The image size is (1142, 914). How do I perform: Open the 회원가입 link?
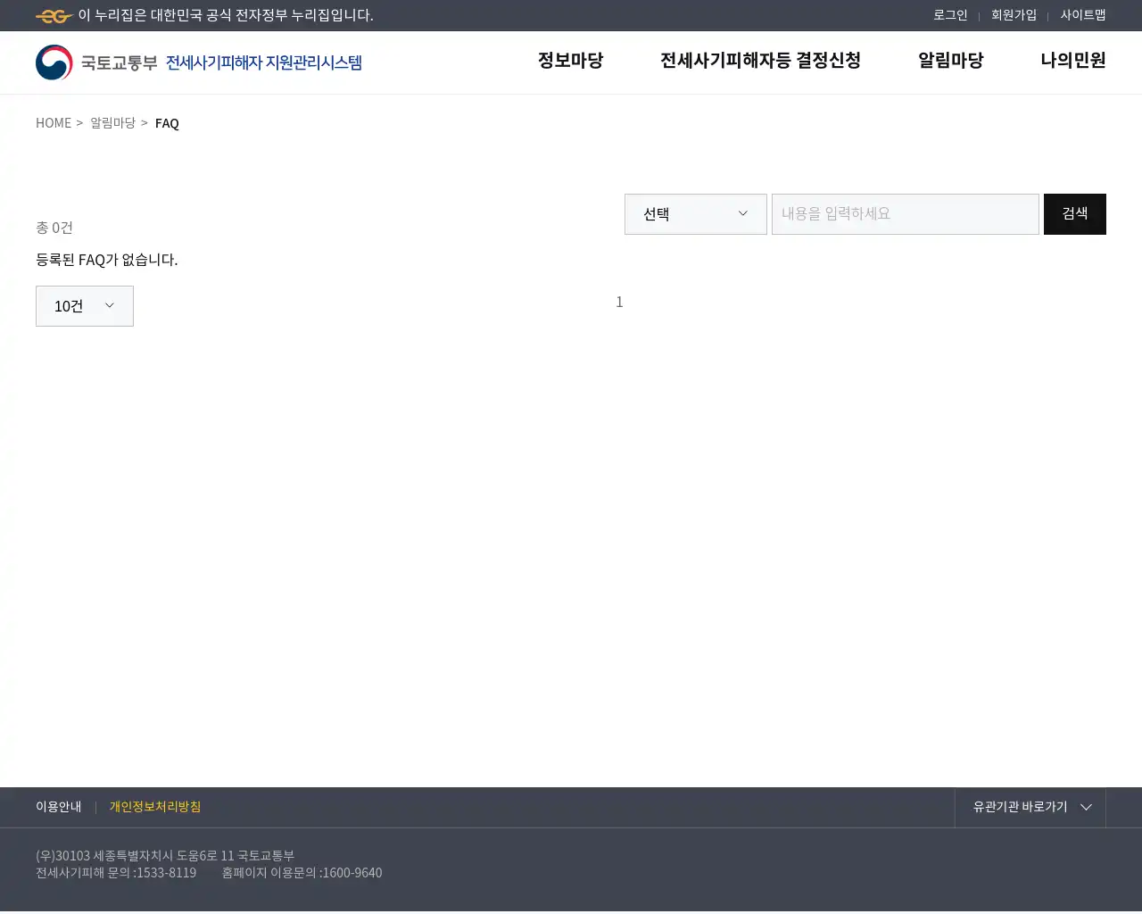tap(1014, 15)
